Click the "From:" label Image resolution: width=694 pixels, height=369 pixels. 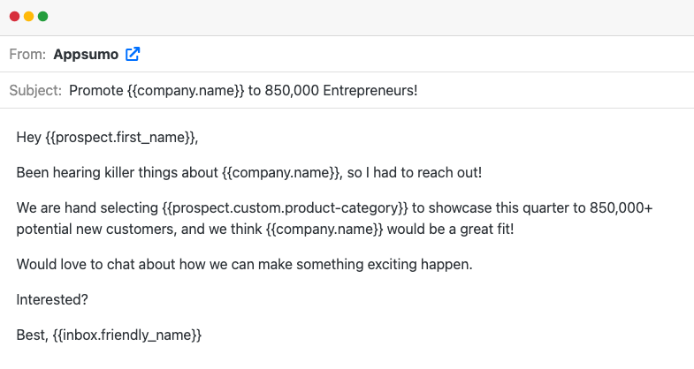(x=27, y=54)
